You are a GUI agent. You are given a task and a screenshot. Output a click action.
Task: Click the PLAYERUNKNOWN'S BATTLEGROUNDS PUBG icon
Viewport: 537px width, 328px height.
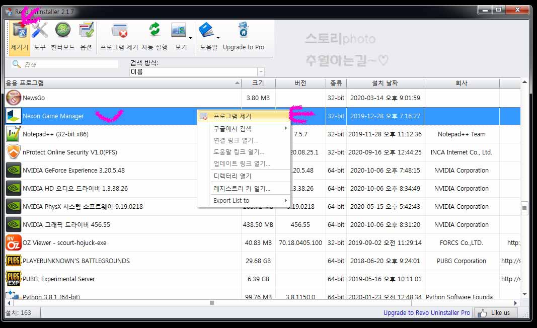click(x=14, y=261)
